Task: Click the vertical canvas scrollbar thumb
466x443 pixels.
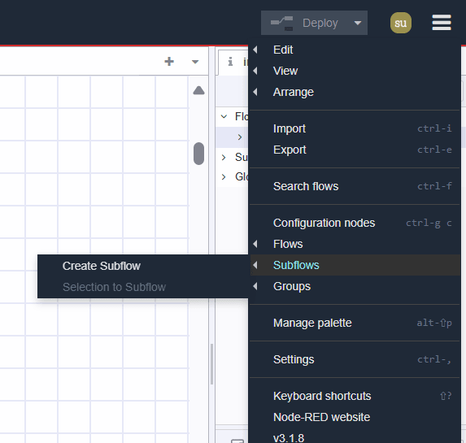Action: [198, 154]
